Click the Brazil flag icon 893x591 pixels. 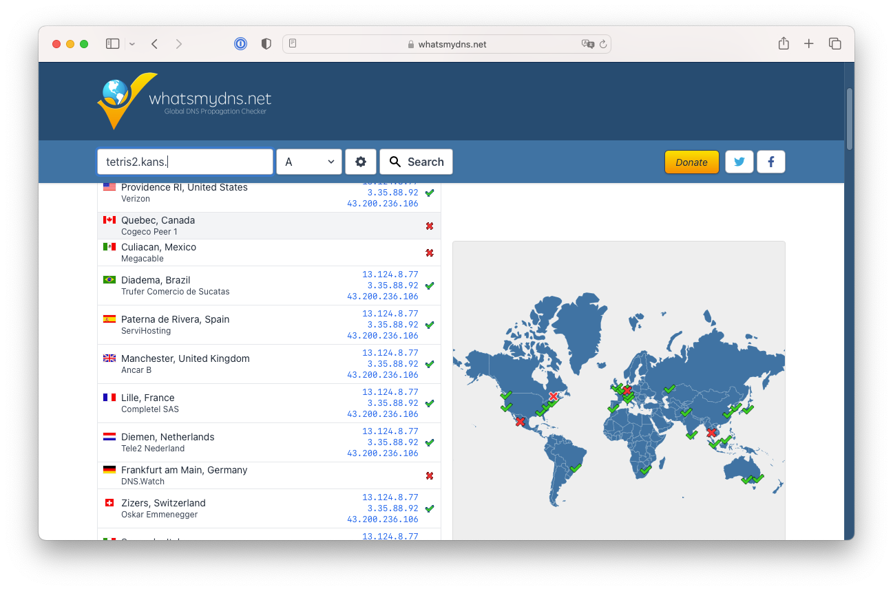point(109,279)
